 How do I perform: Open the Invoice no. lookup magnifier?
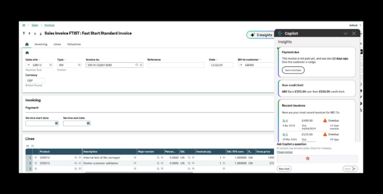point(136,65)
